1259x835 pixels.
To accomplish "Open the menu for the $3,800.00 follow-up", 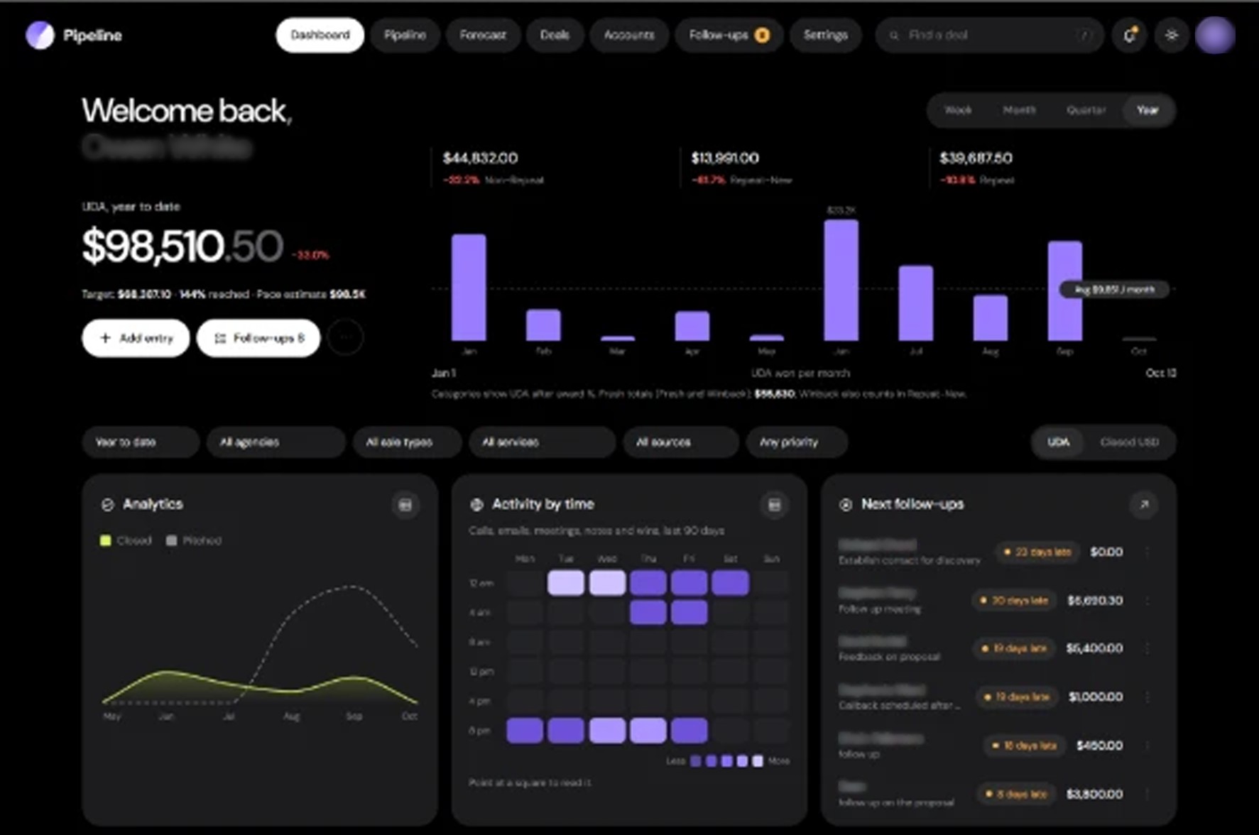I will (1148, 794).
